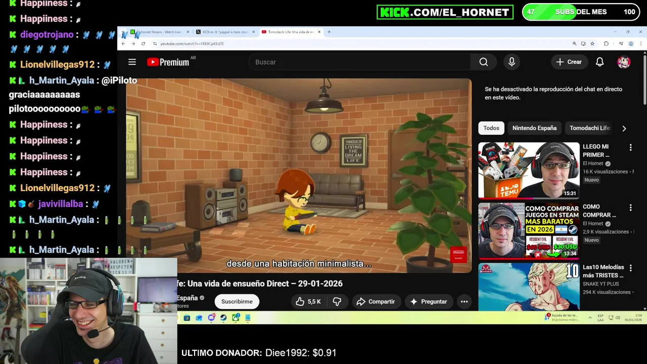Open Chrome extensions puzzle icon
This screenshot has height=364, width=647.
606,43
